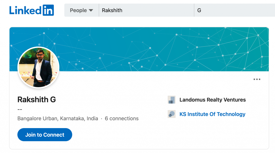Click Rakshith G's profile photo
The width and height of the screenshot is (275, 153).
(x=38, y=68)
